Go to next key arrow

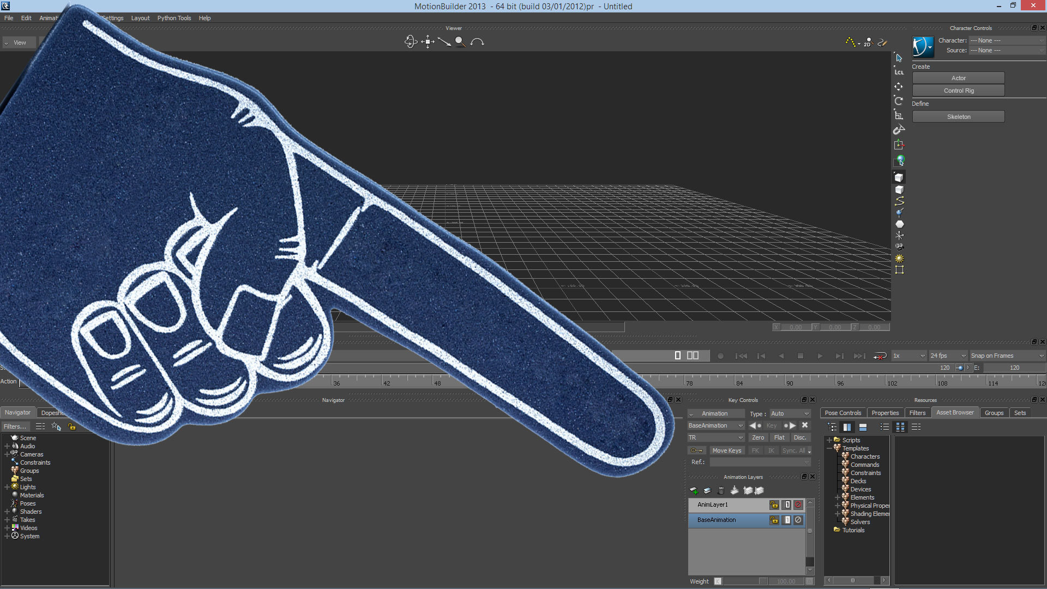click(790, 425)
